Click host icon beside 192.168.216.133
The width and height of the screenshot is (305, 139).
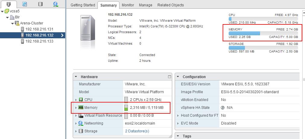[x=23, y=41]
